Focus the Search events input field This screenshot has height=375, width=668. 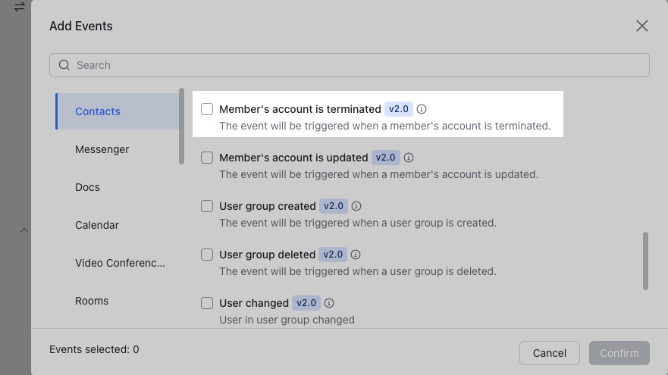click(350, 65)
